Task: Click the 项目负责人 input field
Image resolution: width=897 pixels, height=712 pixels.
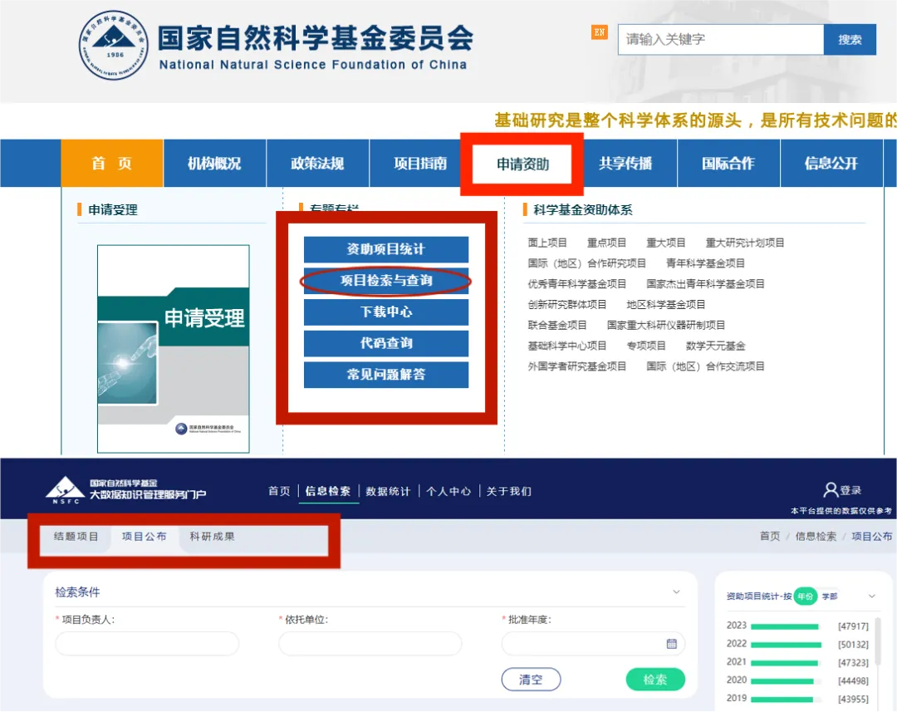Action: [147, 644]
